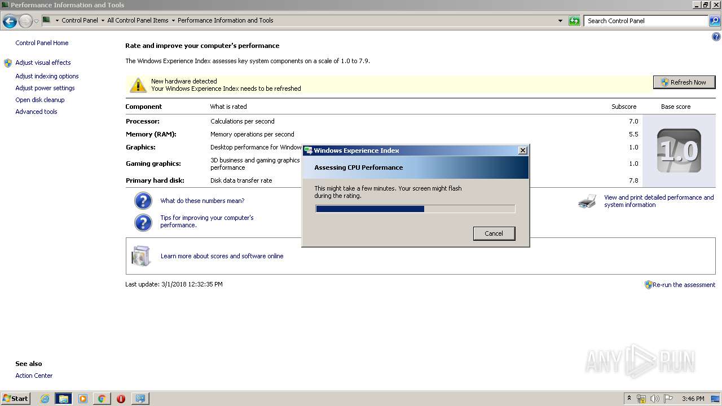Click the network tray icon
This screenshot has width=722, height=406.
[641, 399]
